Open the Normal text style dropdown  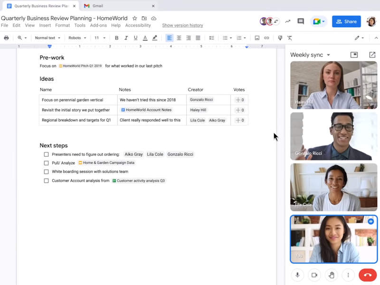47,38
